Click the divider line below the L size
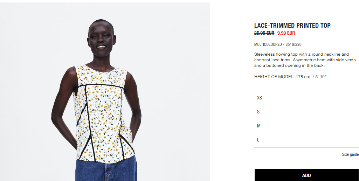The width and height of the screenshot is (359, 181). tap(306, 147)
